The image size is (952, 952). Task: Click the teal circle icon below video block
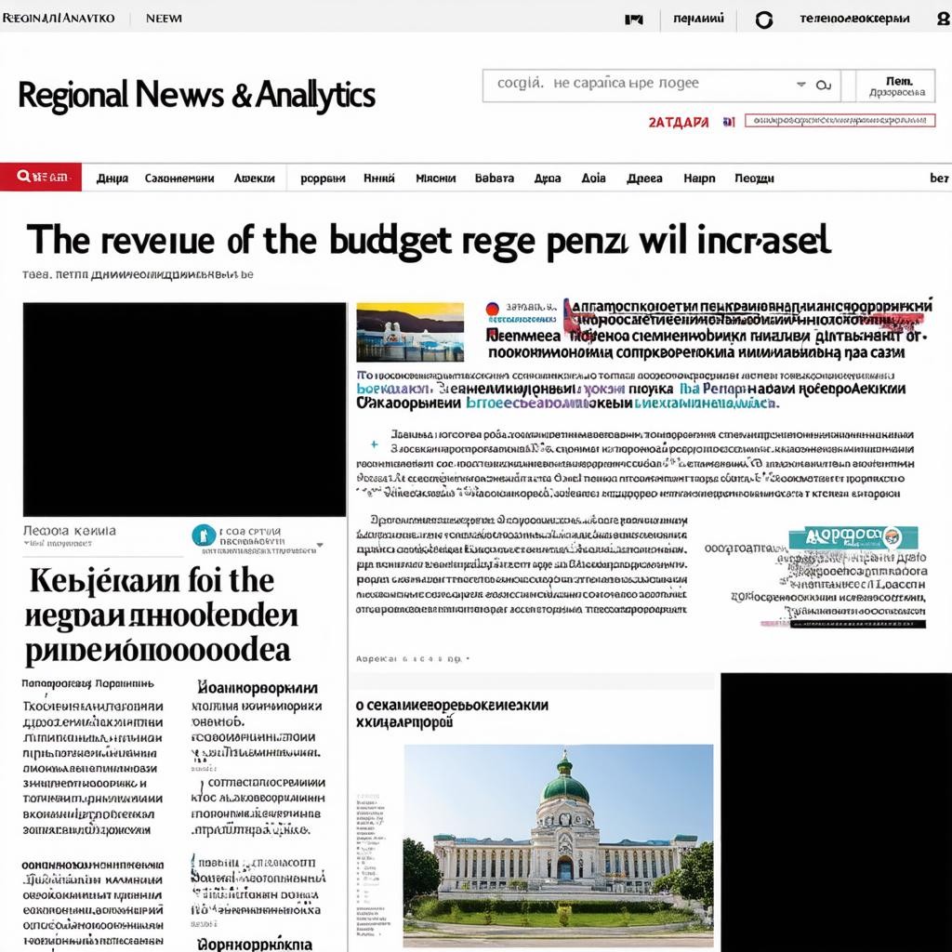point(204,535)
